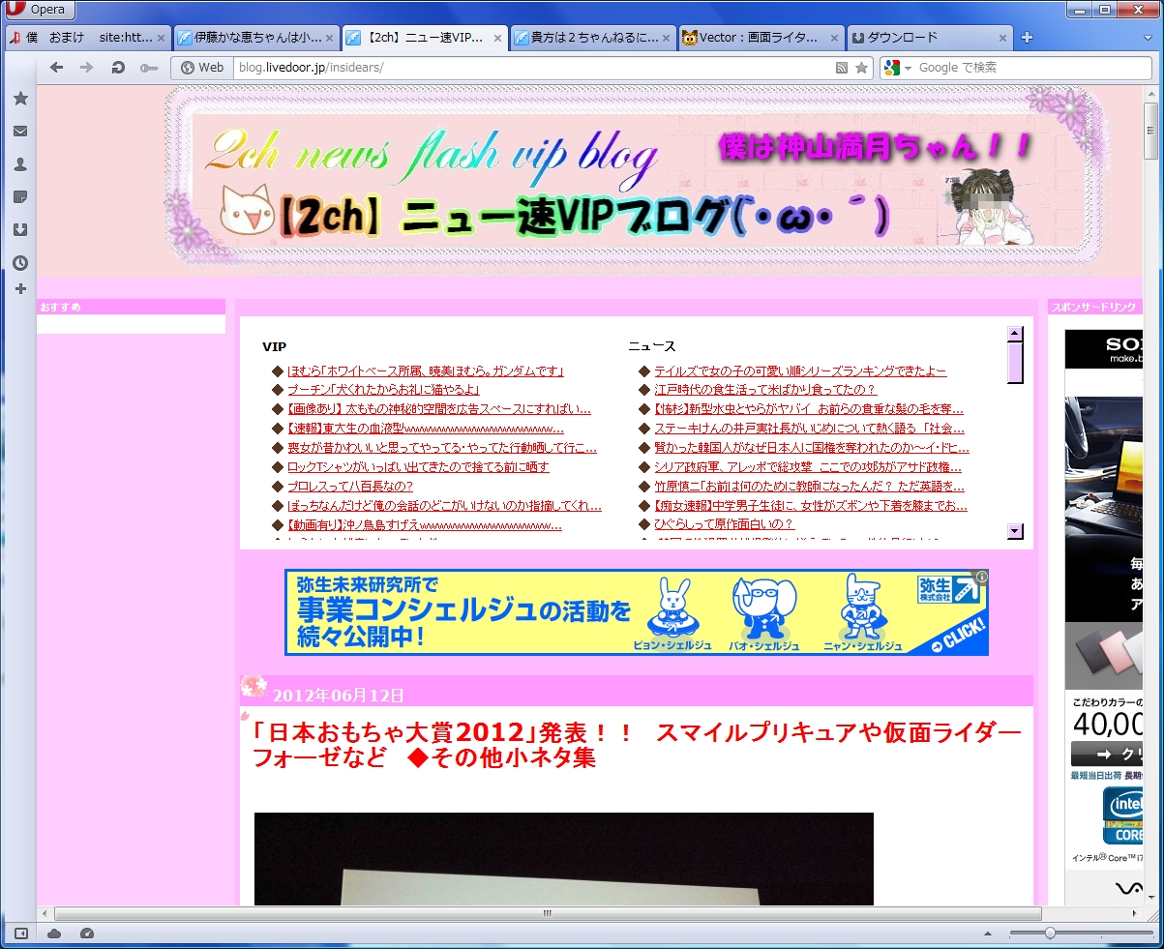Click the article photo below the title

click(x=563, y=859)
